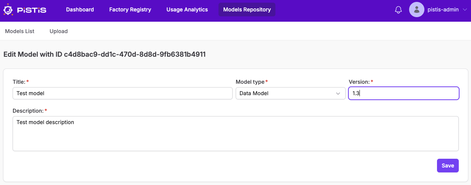Open the Model type dropdown
Image resolution: width=471 pixels, height=185 pixels.
coord(290,93)
